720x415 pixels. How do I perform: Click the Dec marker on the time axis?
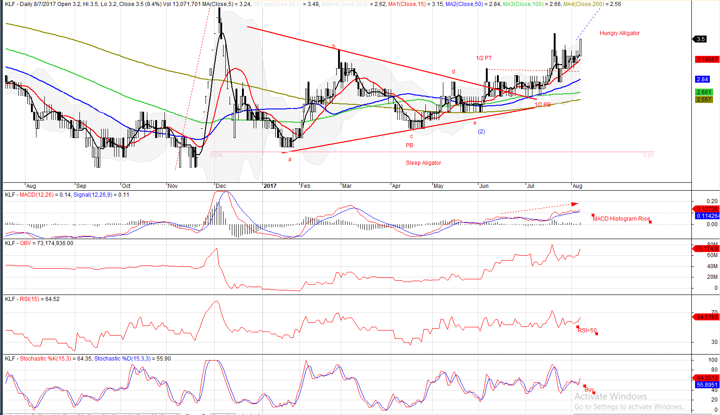click(x=220, y=186)
